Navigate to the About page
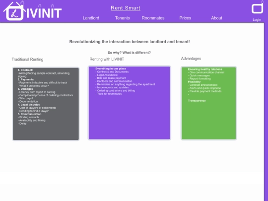 tap(216, 18)
